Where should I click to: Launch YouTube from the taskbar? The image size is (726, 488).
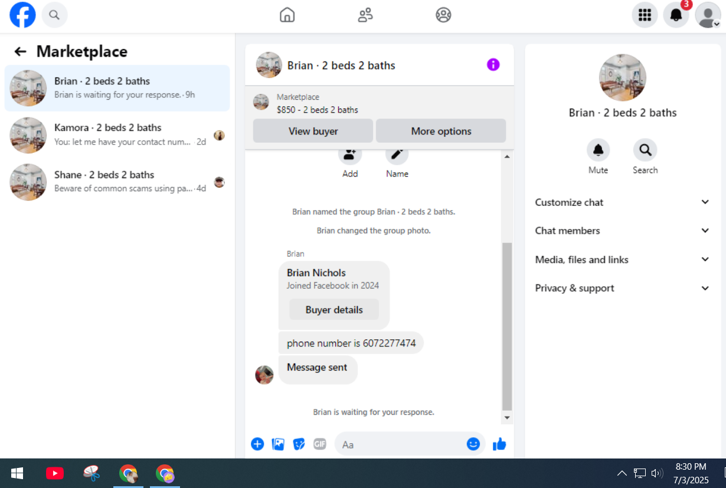[x=55, y=473]
